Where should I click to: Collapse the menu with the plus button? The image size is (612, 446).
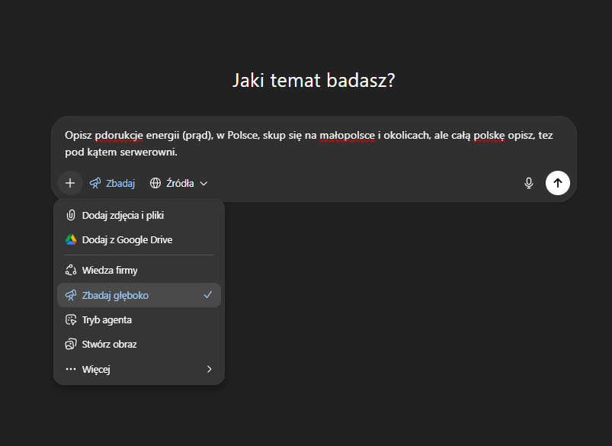point(70,183)
